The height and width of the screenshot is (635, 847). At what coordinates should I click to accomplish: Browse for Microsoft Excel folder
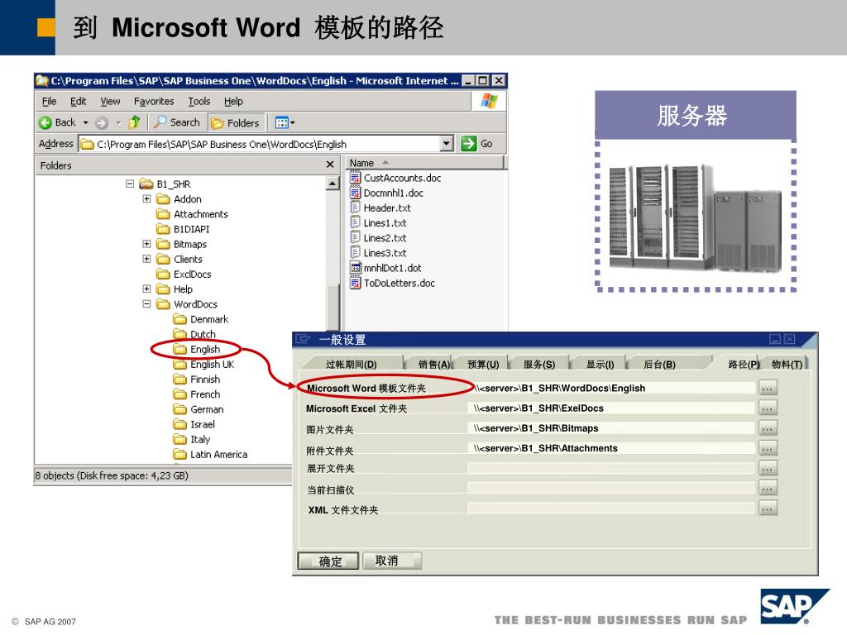click(x=768, y=408)
